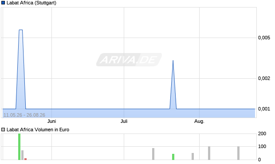Select the tall green volume bar in May
This screenshot has height=164, width=275.
pyautogui.click(x=19, y=147)
